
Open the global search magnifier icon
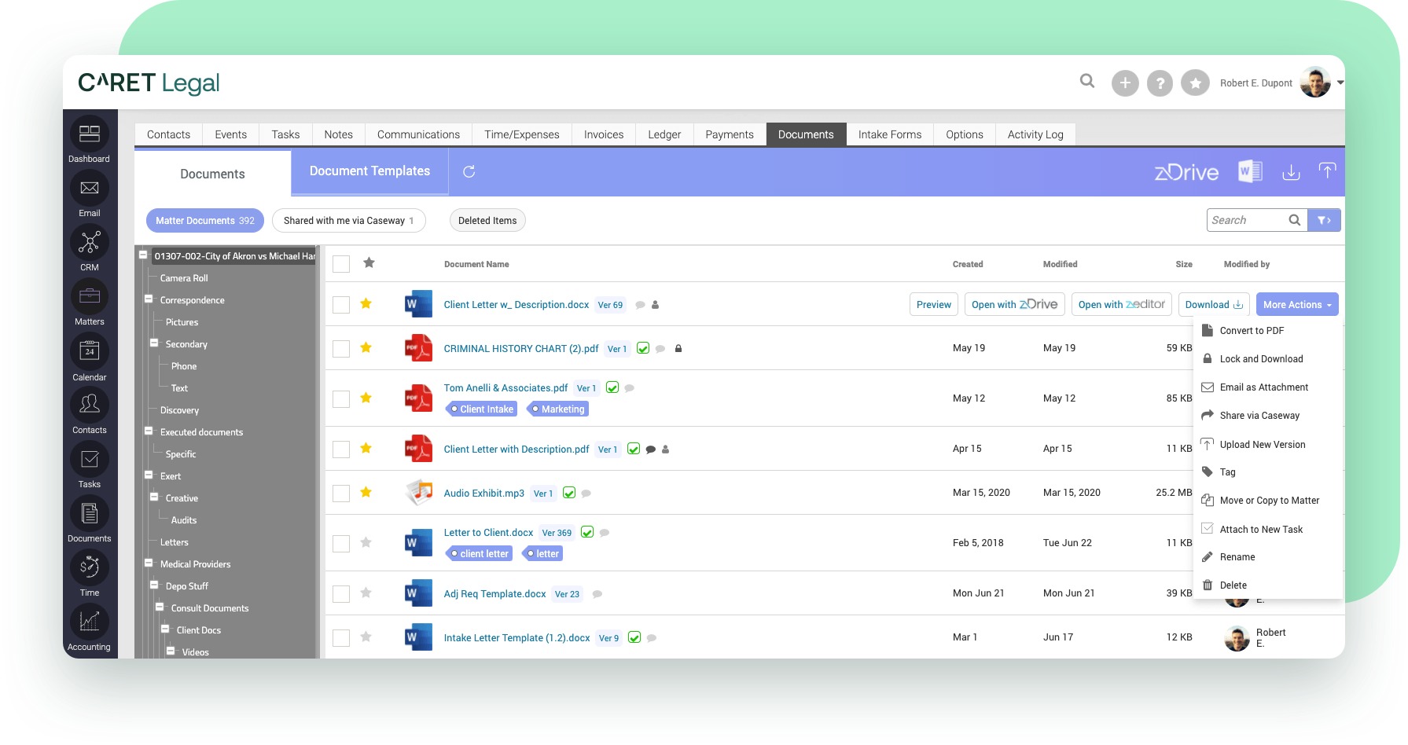[1087, 81]
